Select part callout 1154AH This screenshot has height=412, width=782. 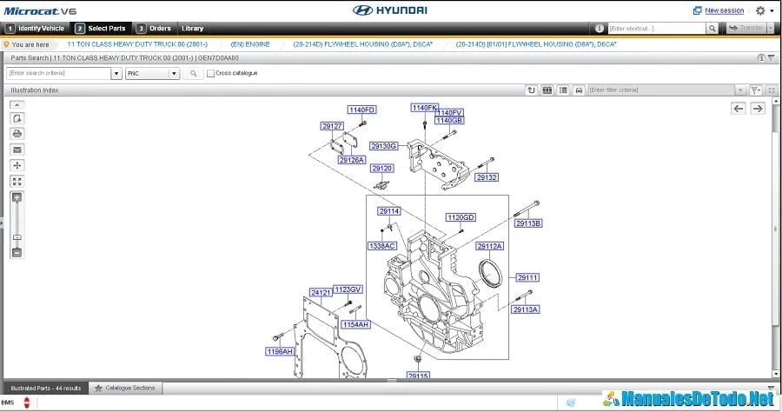click(x=355, y=325)
